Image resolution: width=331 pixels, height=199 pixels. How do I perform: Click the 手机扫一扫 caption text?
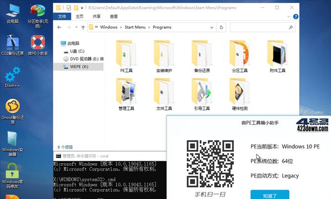pyautogui.click(x=210, y=195)
